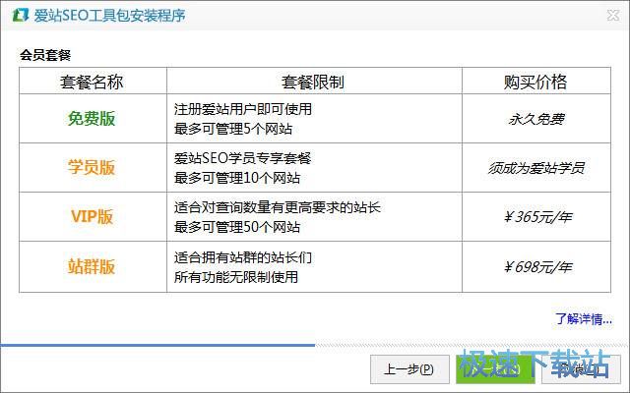This screenshot has height=393, width=630.
Task: Click text 最多可管理50个网站
Action: coord(237,227)
